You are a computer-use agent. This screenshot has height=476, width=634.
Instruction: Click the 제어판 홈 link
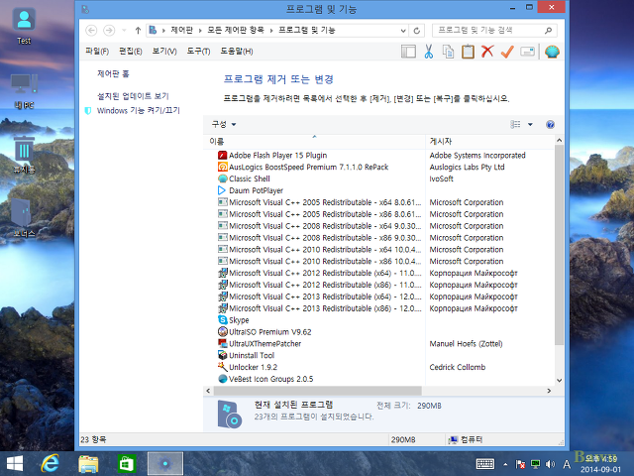click(x=113, y=73)
